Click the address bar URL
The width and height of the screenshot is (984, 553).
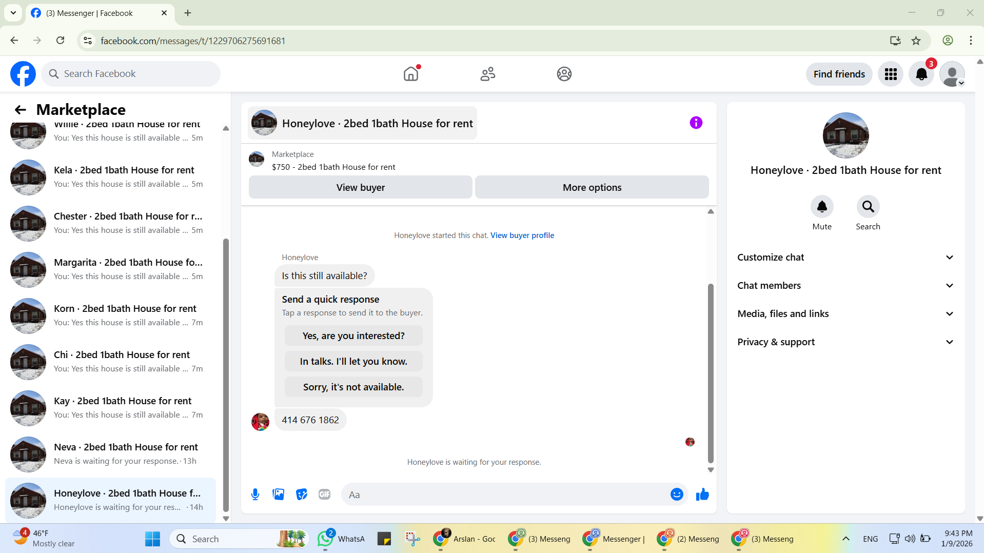pyautogui.click(x=193, y=41)
